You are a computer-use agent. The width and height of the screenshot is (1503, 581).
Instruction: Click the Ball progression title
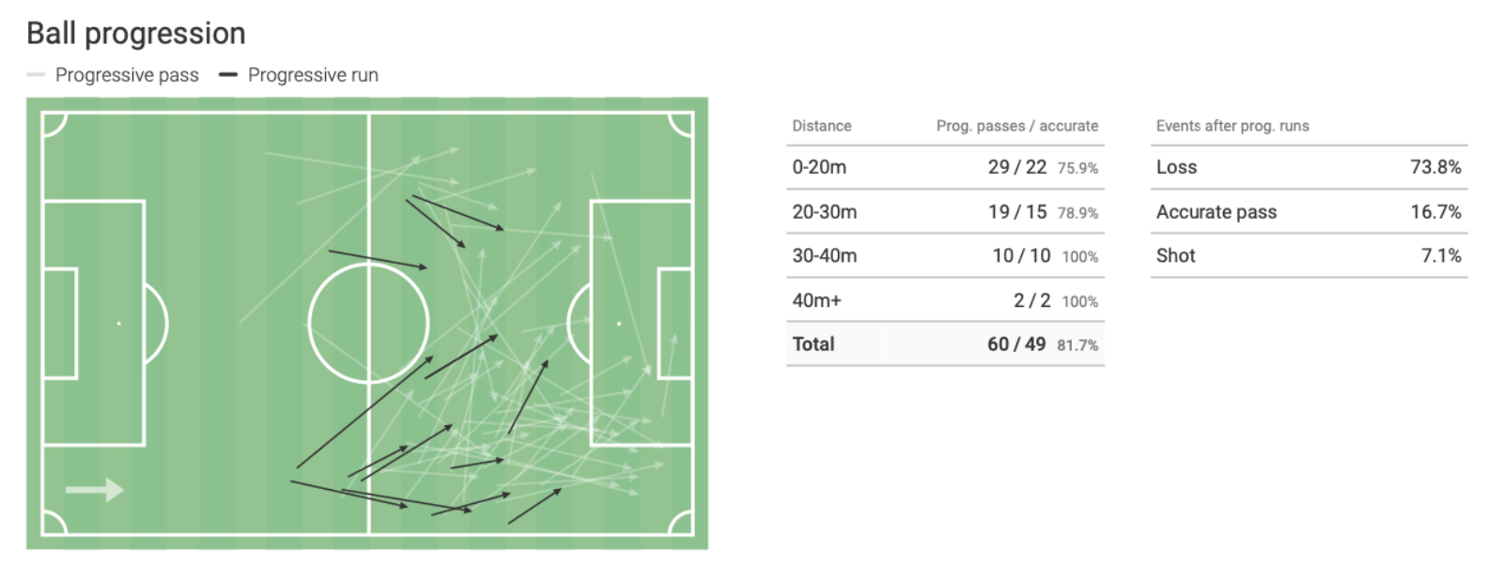[x=136, y=33]
